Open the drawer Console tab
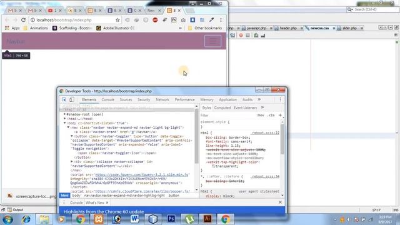 point(76,202)
